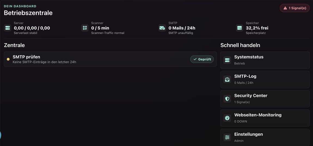Viewport: 313px width, 146px height.
Task: Open Security Center with 1 Signal(e)
Action: pos(265,99)
